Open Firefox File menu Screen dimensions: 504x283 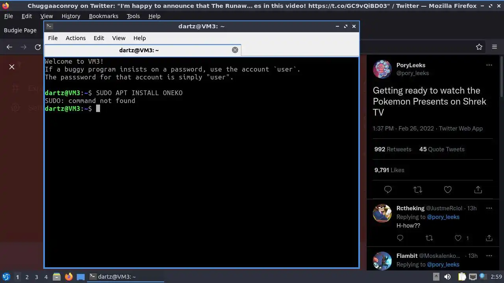tap(8, 16)
